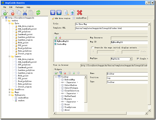This screenshot has width=156, height=120.
Task: Click the move widget down icon
Action: click(73, 73)
